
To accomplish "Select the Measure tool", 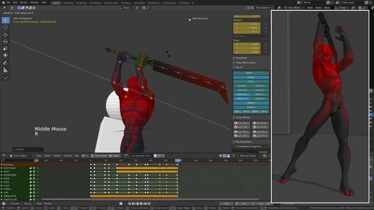I will click(x=5, y=70).
